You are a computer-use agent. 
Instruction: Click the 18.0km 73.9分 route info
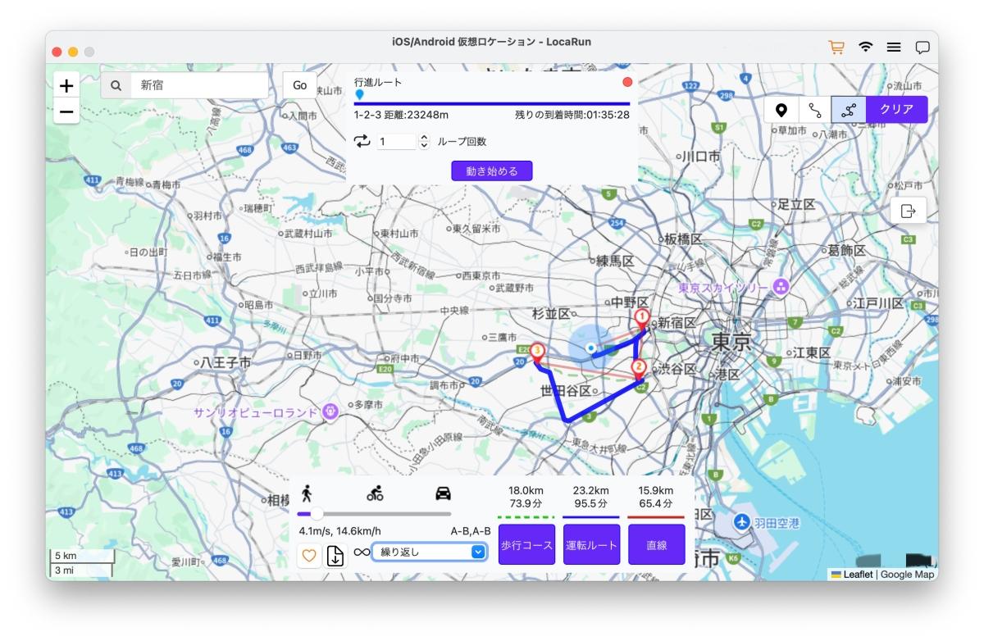pyautogui.click(x=526, y=497)
